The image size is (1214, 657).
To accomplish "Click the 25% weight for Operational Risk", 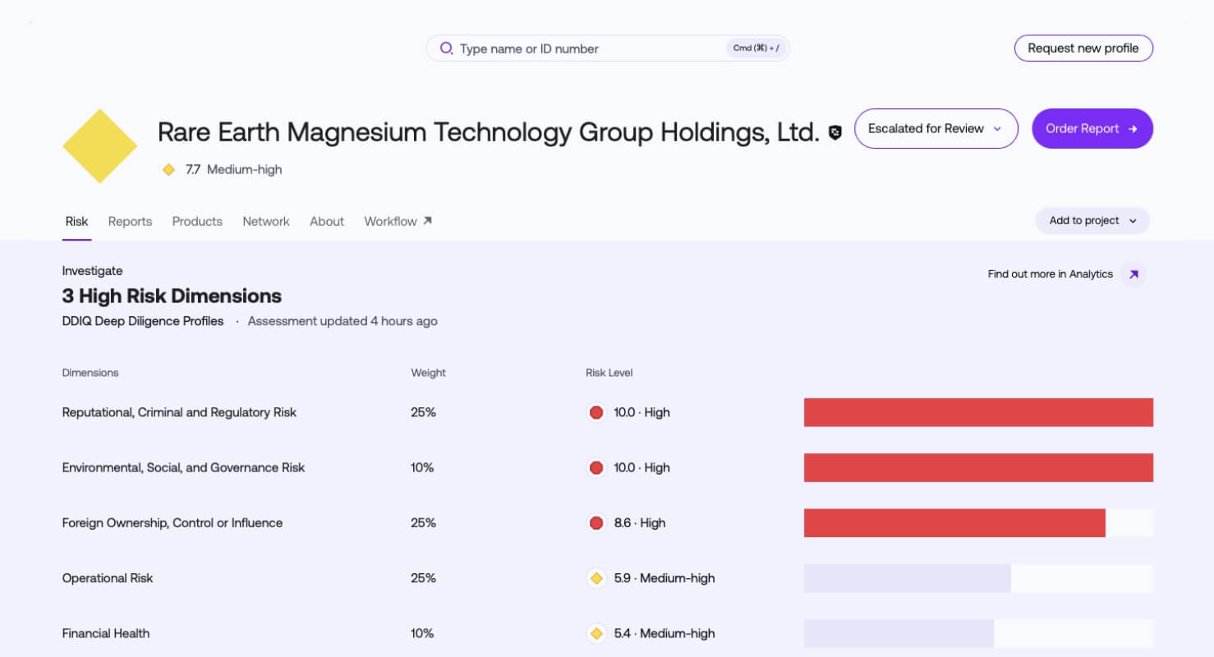I will (x=423, y=578).
